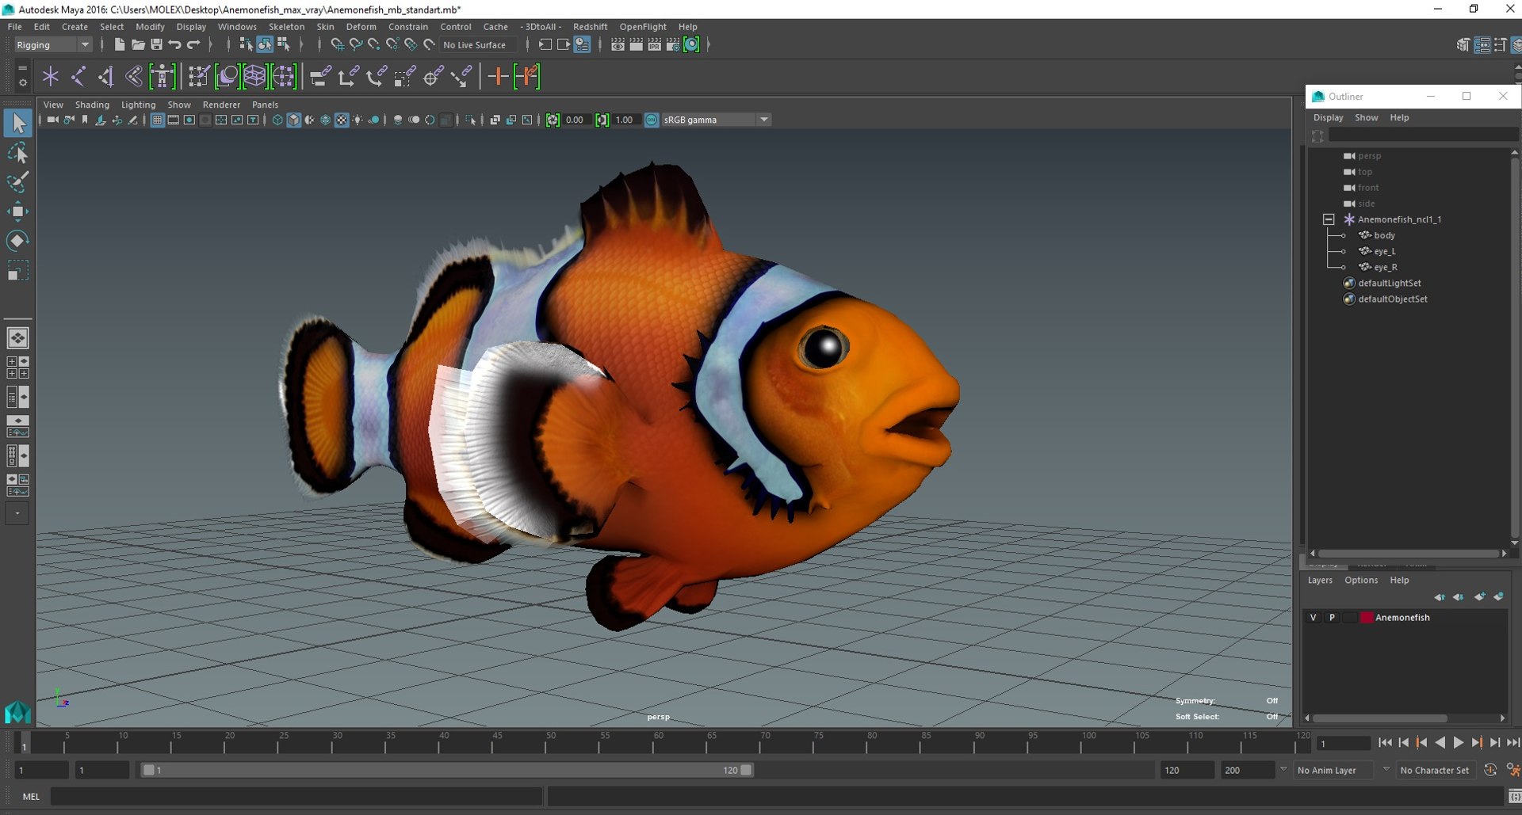Click the No Live Surface field
This screenshot has width=1522, height=815.
[478, 45]
